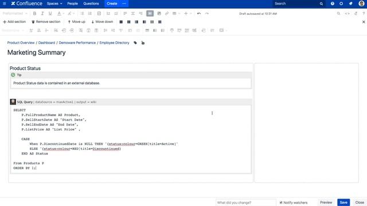The width and height of the screenshot is (367, 206).
Task: Open the insert more content plus menu
Action: click(x=188, y=14)
